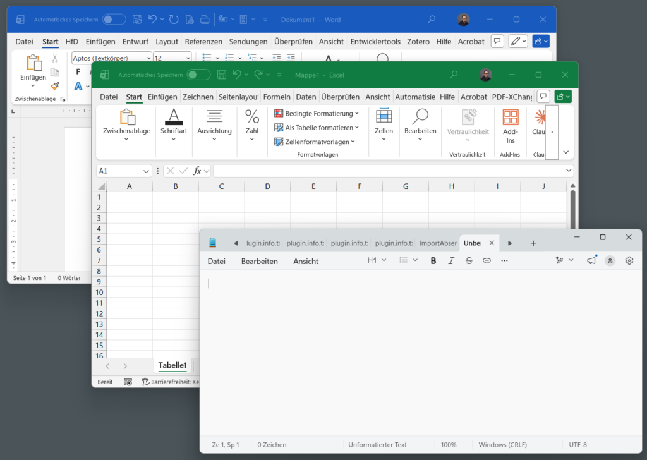Screen dimensions: 647x460
Task: Click the Save icon in Word title bar
Action: (137, 20)
